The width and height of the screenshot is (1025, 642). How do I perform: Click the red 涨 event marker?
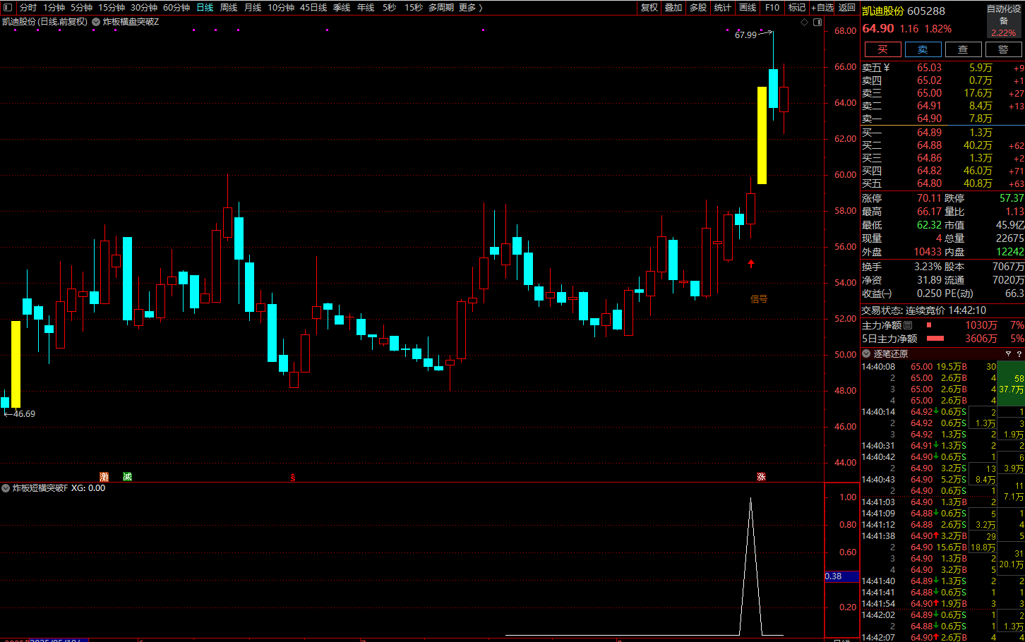(761, 477)
